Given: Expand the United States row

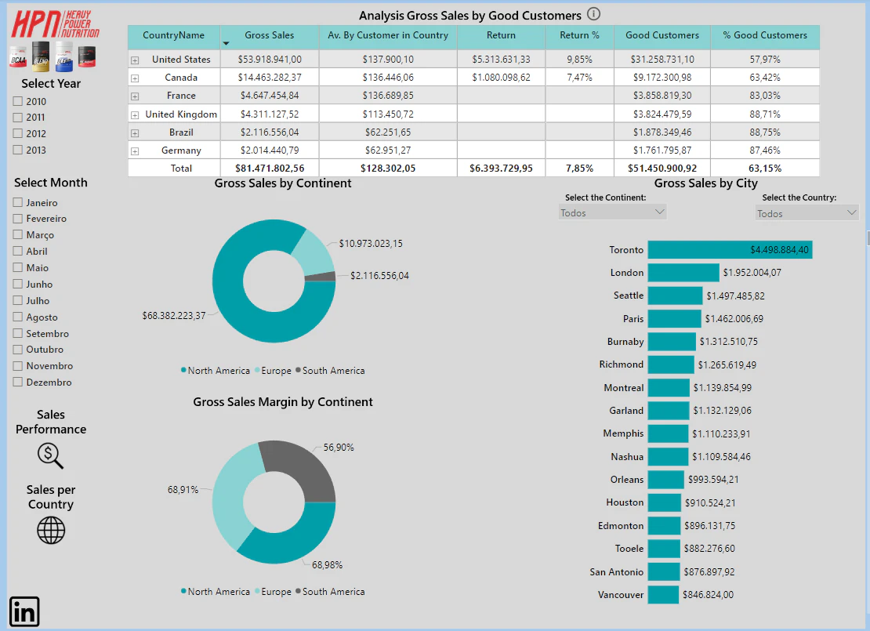Looking at the screenshot, I should [135, 60].
